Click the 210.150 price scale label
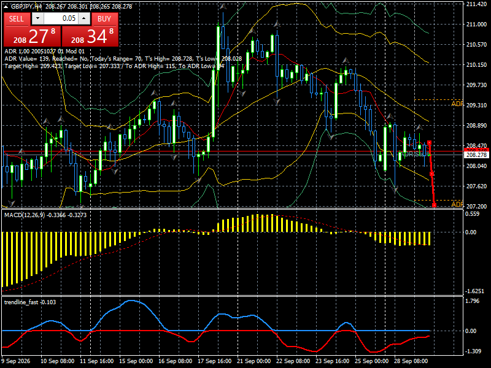This screenshot has height=368, width=491. [x=476, y=65]
